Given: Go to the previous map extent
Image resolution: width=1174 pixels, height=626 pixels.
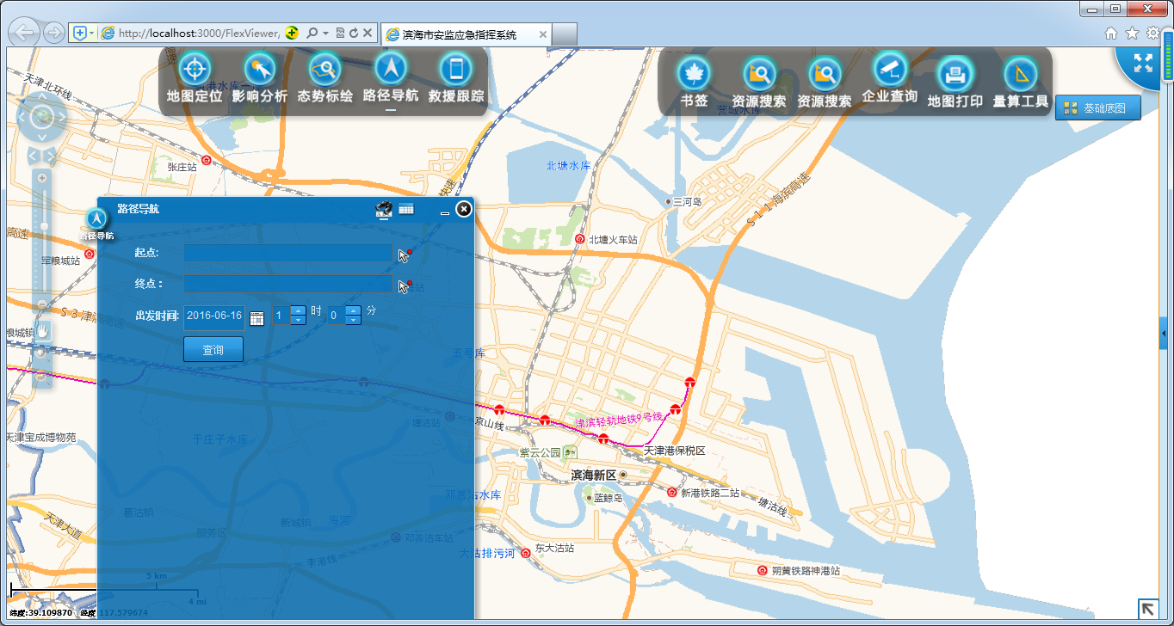Looking at the screenshot, I should point(34,156).
